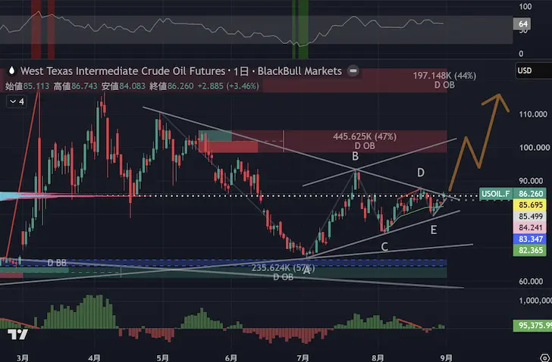Click the 9月 date on the time axis
Viewport: 552px width, 362px height.
[446, 357]
